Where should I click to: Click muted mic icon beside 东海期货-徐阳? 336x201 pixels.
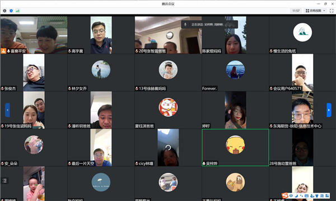(271, 126)
